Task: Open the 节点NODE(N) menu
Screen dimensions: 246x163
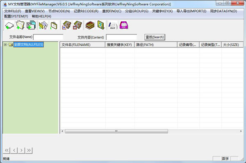Action: 59,11
